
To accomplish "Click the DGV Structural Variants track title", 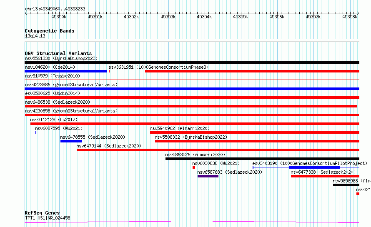I will tap(58, 53).
